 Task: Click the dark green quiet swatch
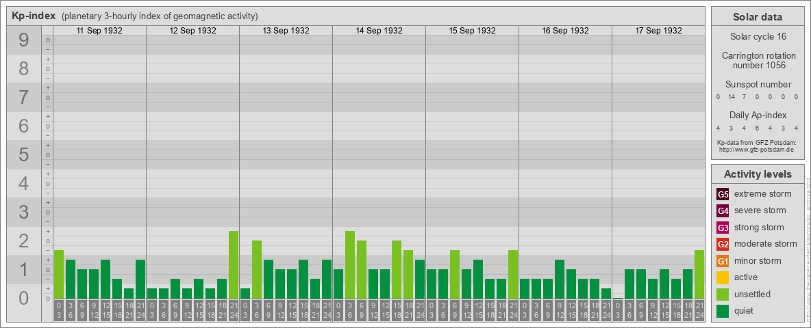(723, 310)
